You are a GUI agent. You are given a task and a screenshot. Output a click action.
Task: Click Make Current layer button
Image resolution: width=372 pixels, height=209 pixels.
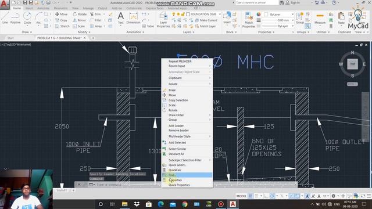click(x=206, y=20)
